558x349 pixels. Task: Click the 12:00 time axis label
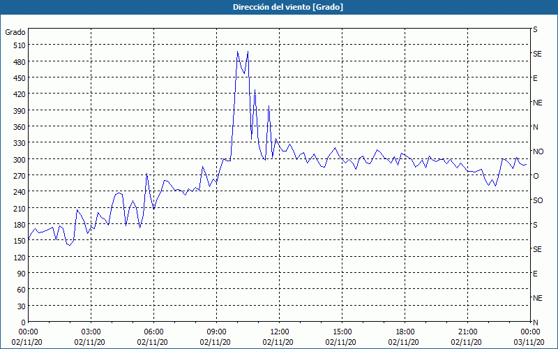[x=280, y=332]
